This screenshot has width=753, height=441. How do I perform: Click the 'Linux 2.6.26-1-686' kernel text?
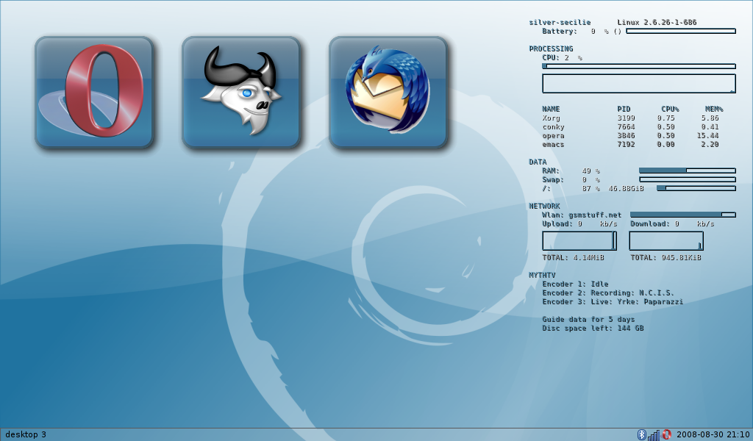(x=657, y=22)
